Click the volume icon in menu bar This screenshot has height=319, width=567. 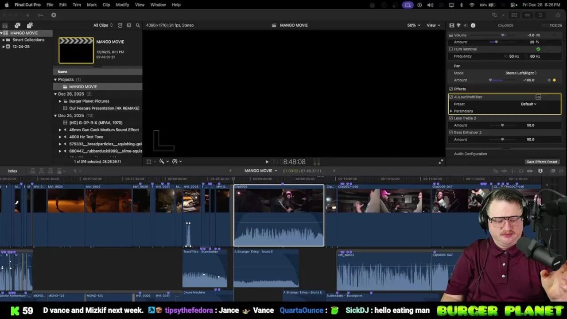[431, 5]
